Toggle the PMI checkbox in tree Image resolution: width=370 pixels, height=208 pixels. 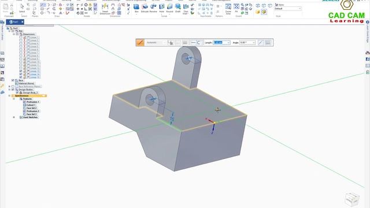13,31
